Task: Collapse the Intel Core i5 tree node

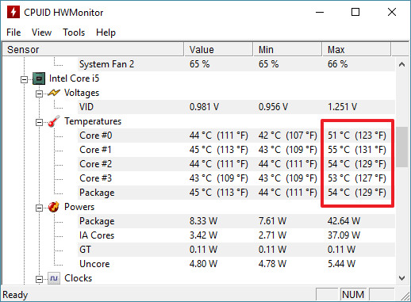Action: pos(24,79)
